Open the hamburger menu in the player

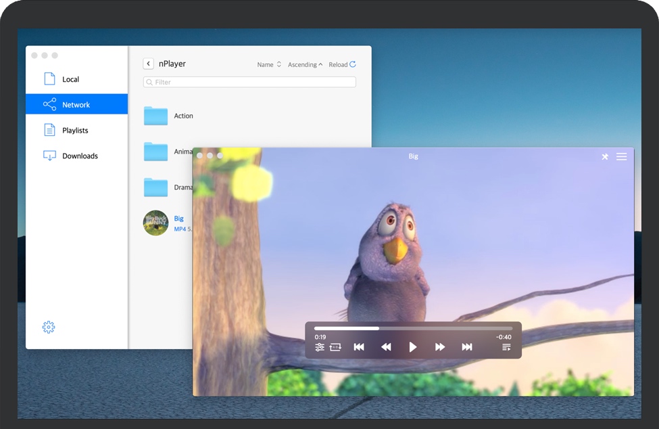point(622,156)
